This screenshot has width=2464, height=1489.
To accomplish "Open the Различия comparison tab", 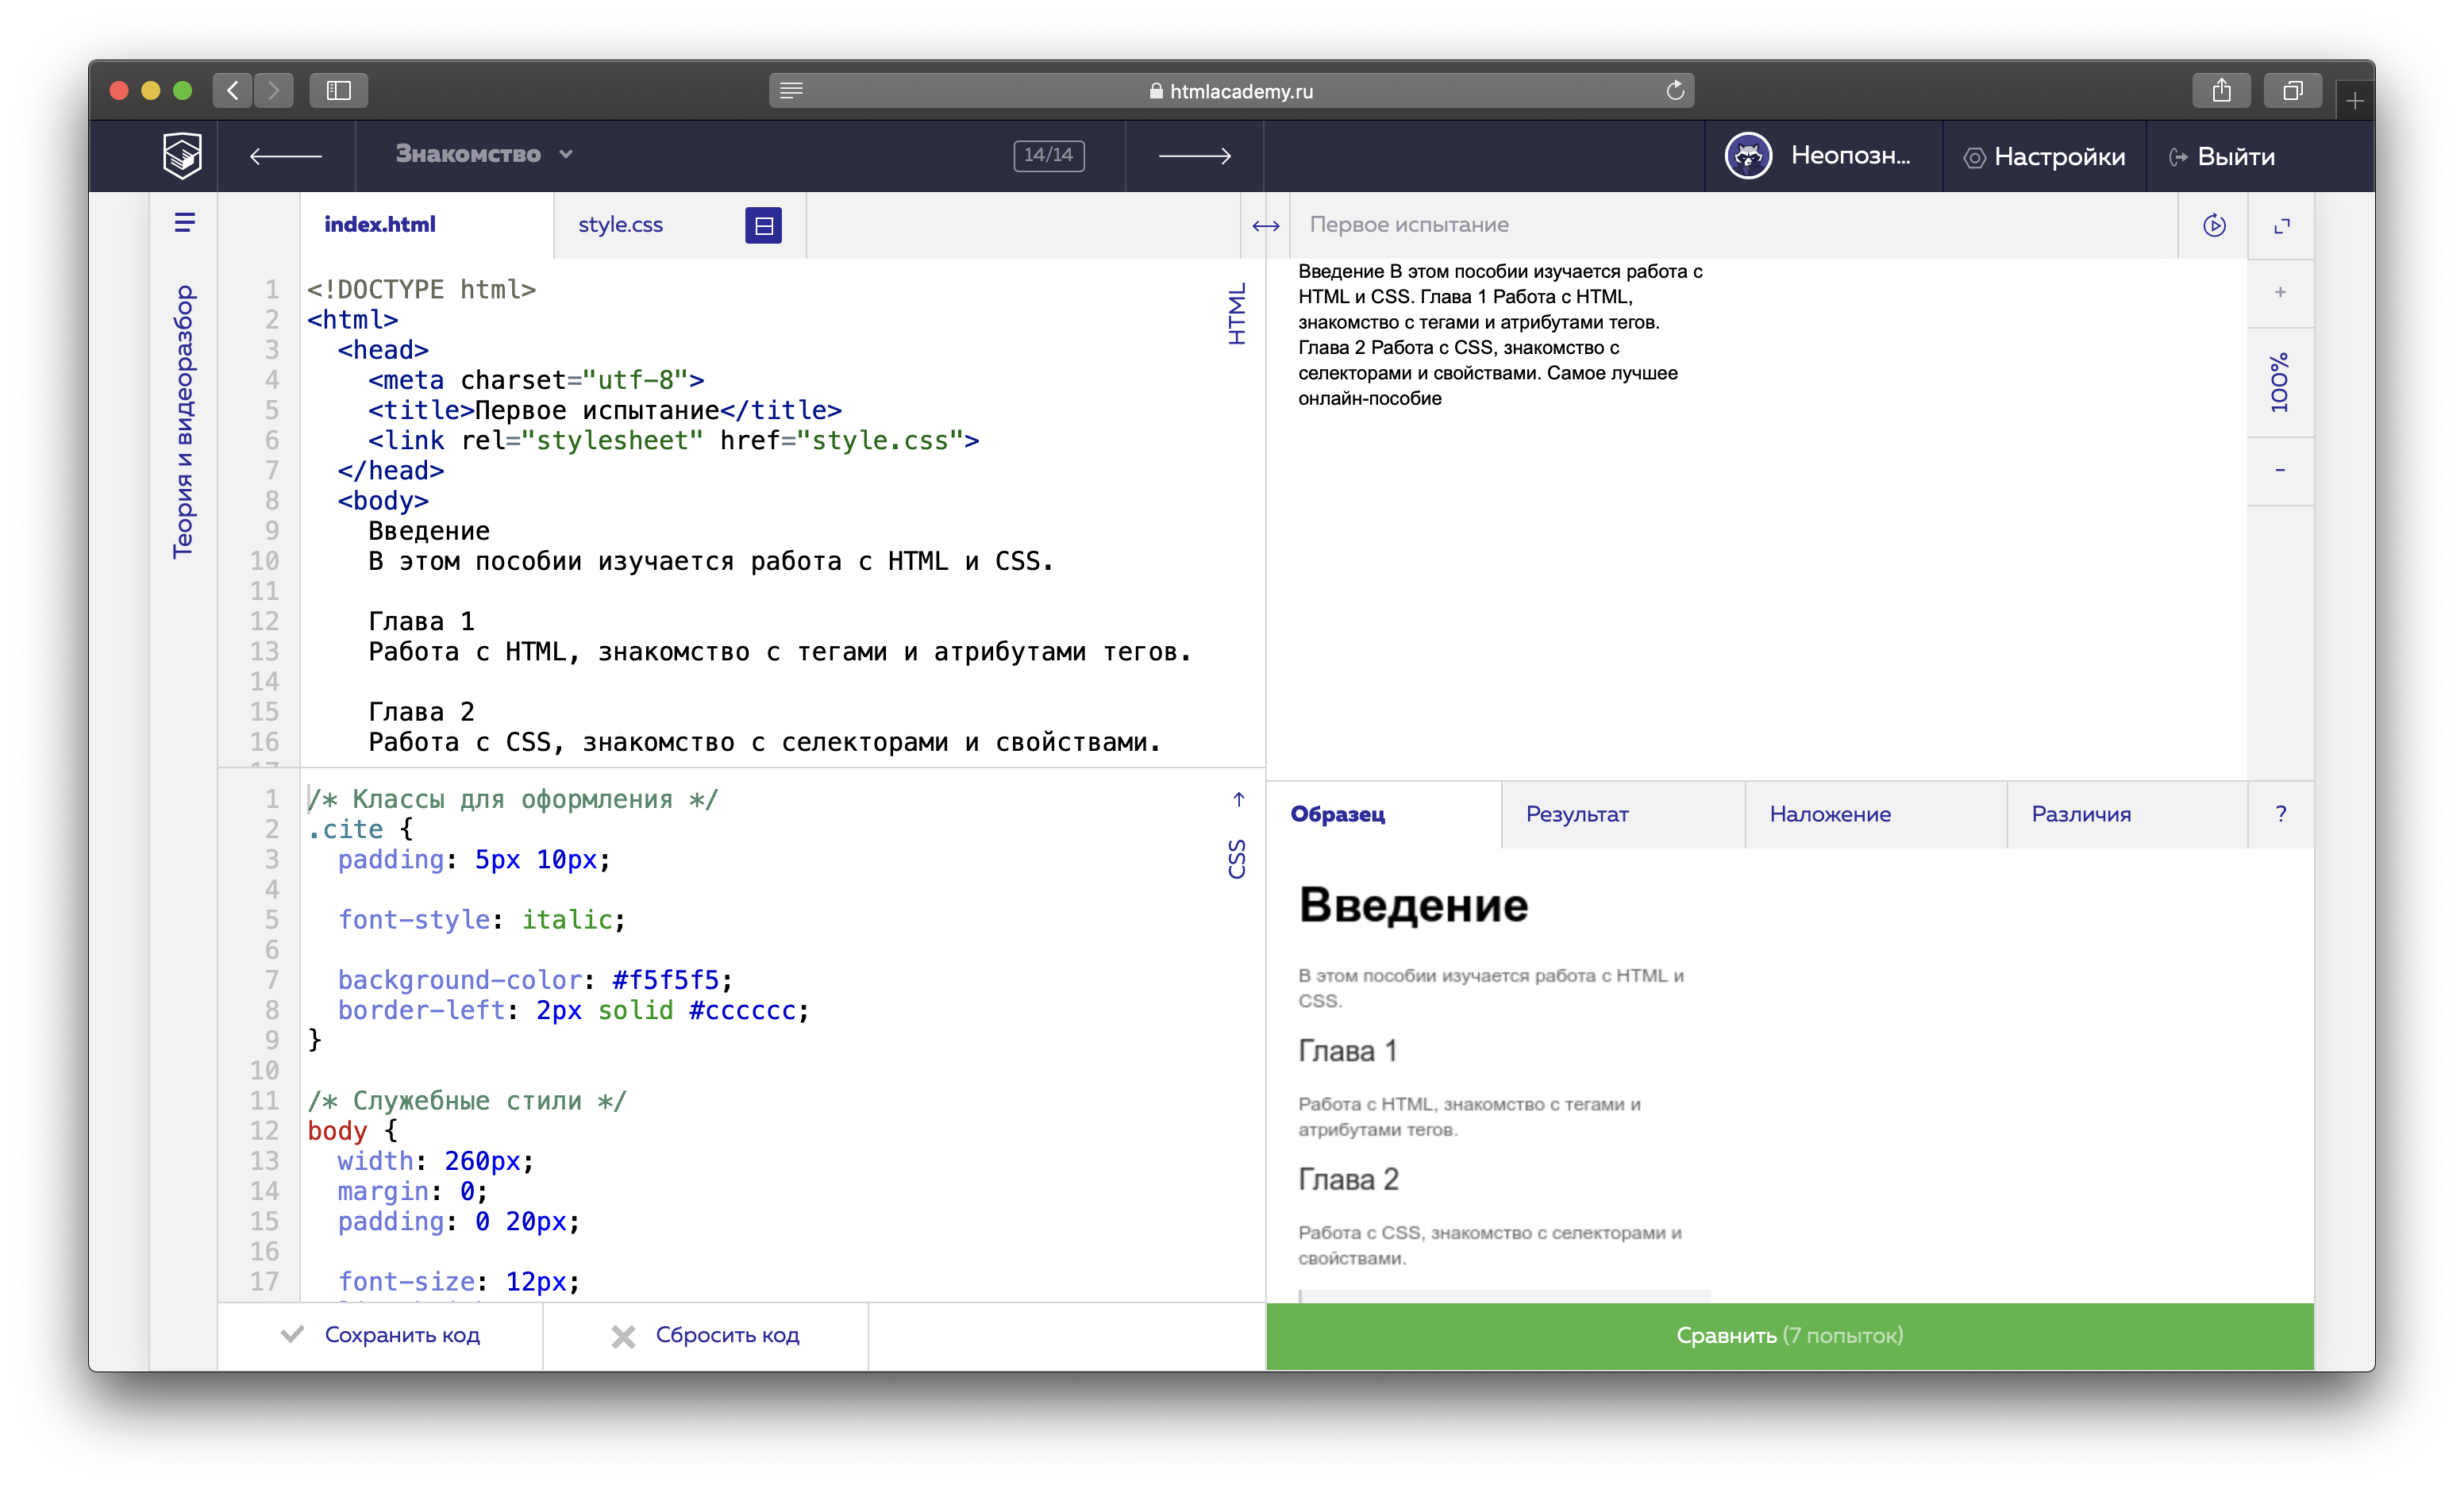I will click(2081, 814).
